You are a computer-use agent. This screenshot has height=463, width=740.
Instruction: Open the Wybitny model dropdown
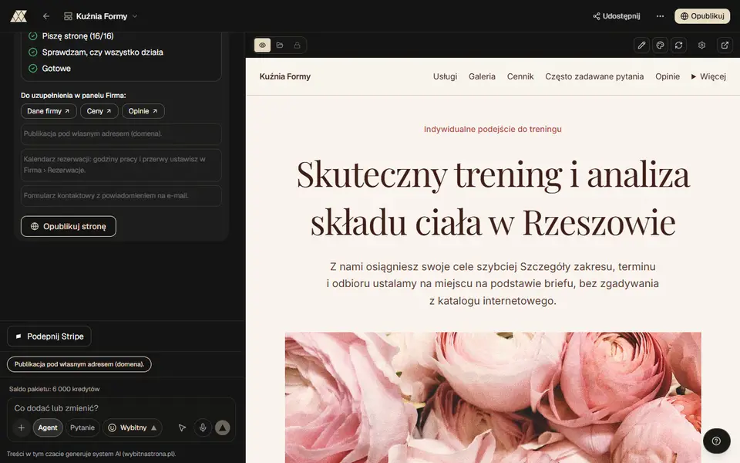coord(132,428)
